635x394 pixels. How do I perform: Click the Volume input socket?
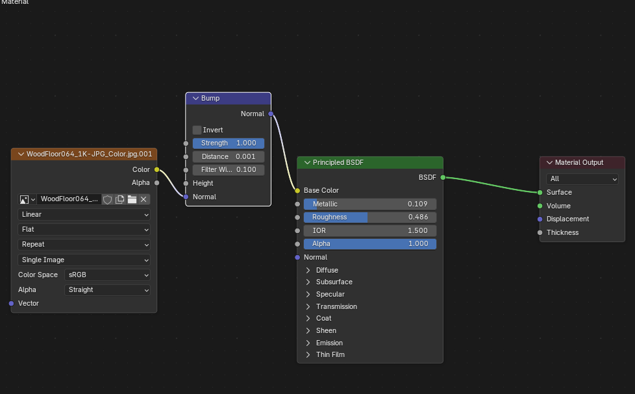(540, 206)
